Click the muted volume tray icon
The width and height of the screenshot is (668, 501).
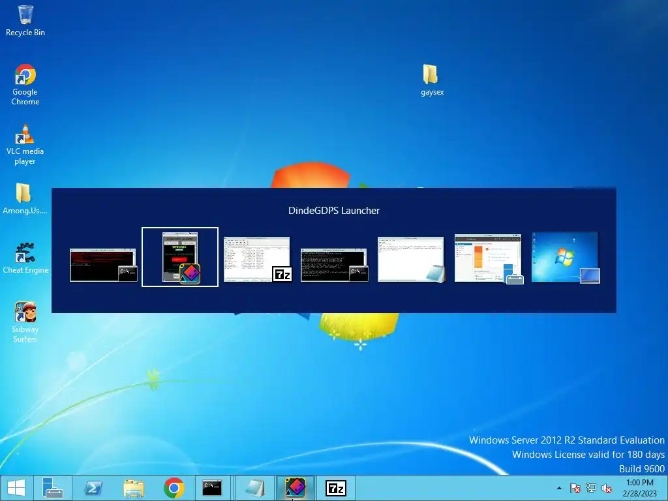607,488
